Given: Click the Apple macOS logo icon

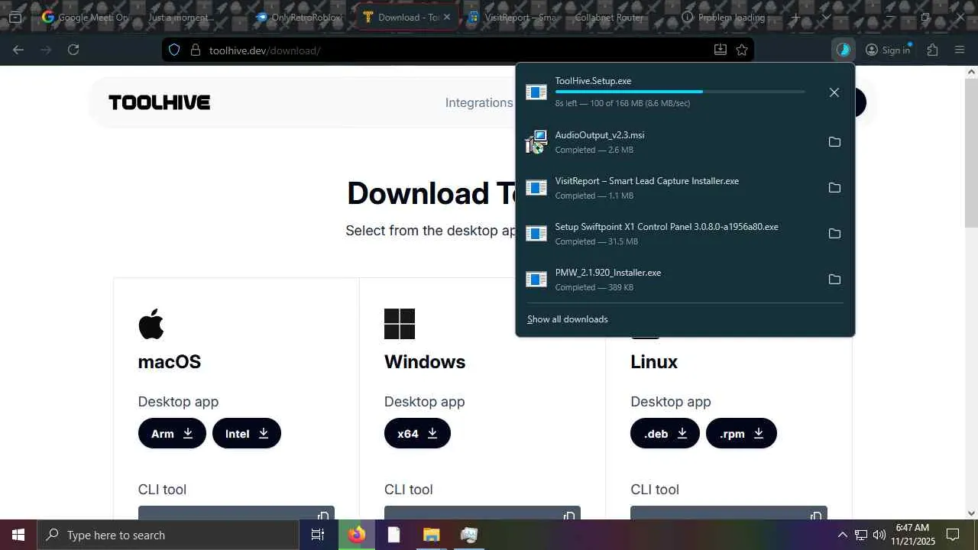Looking at the screenshot, I should (151, 324).
